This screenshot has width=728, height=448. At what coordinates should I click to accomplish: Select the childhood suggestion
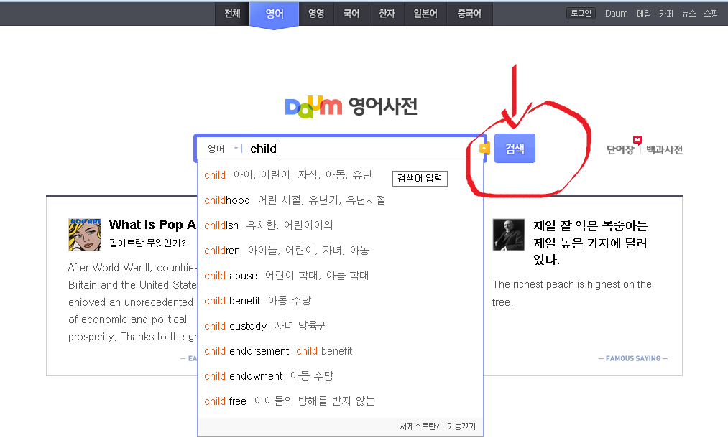pos(341,200)
